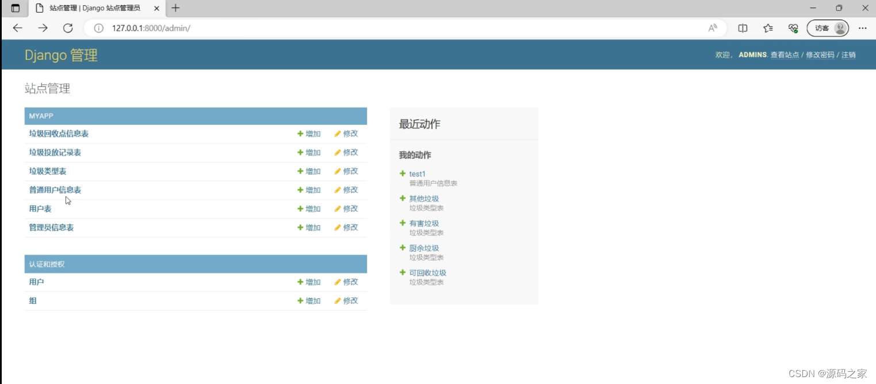Open recent action 其他垃圾
Screen dimensions: 876x384
(x=424, y=199)
